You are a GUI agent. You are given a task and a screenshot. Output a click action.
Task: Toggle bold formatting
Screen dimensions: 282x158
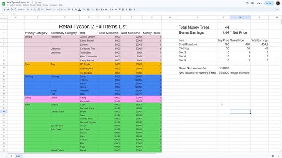(69, 9)
